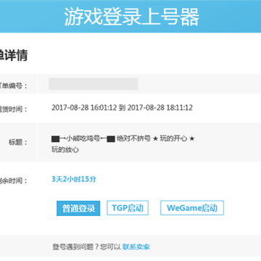The image size is (261, 261).
Task: Start login via WeGame启动 button
Action: pyautogui.click(x=192, y=208)
